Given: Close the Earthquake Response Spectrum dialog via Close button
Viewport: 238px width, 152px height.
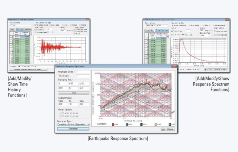Looking at the screenshot, I should coord(170,129).
